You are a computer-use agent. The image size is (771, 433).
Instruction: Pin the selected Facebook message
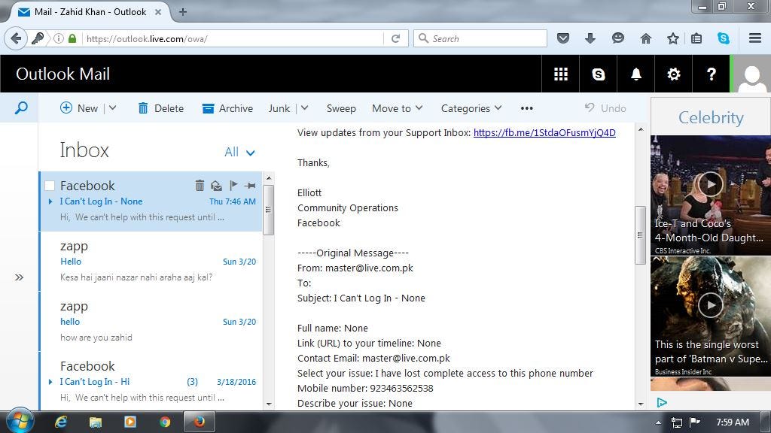tap(250, 186)
